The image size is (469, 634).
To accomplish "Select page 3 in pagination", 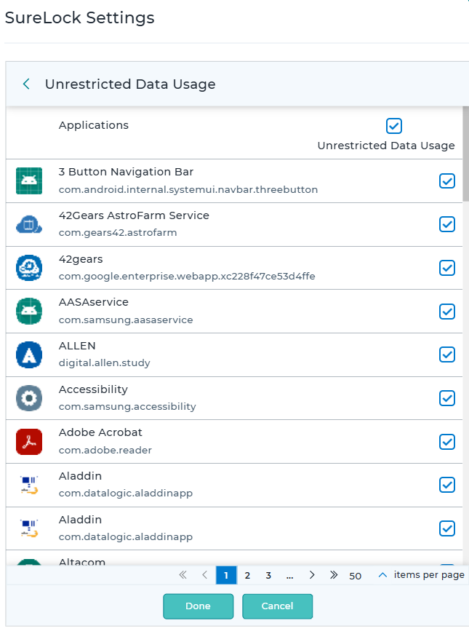I will [268, 575].
